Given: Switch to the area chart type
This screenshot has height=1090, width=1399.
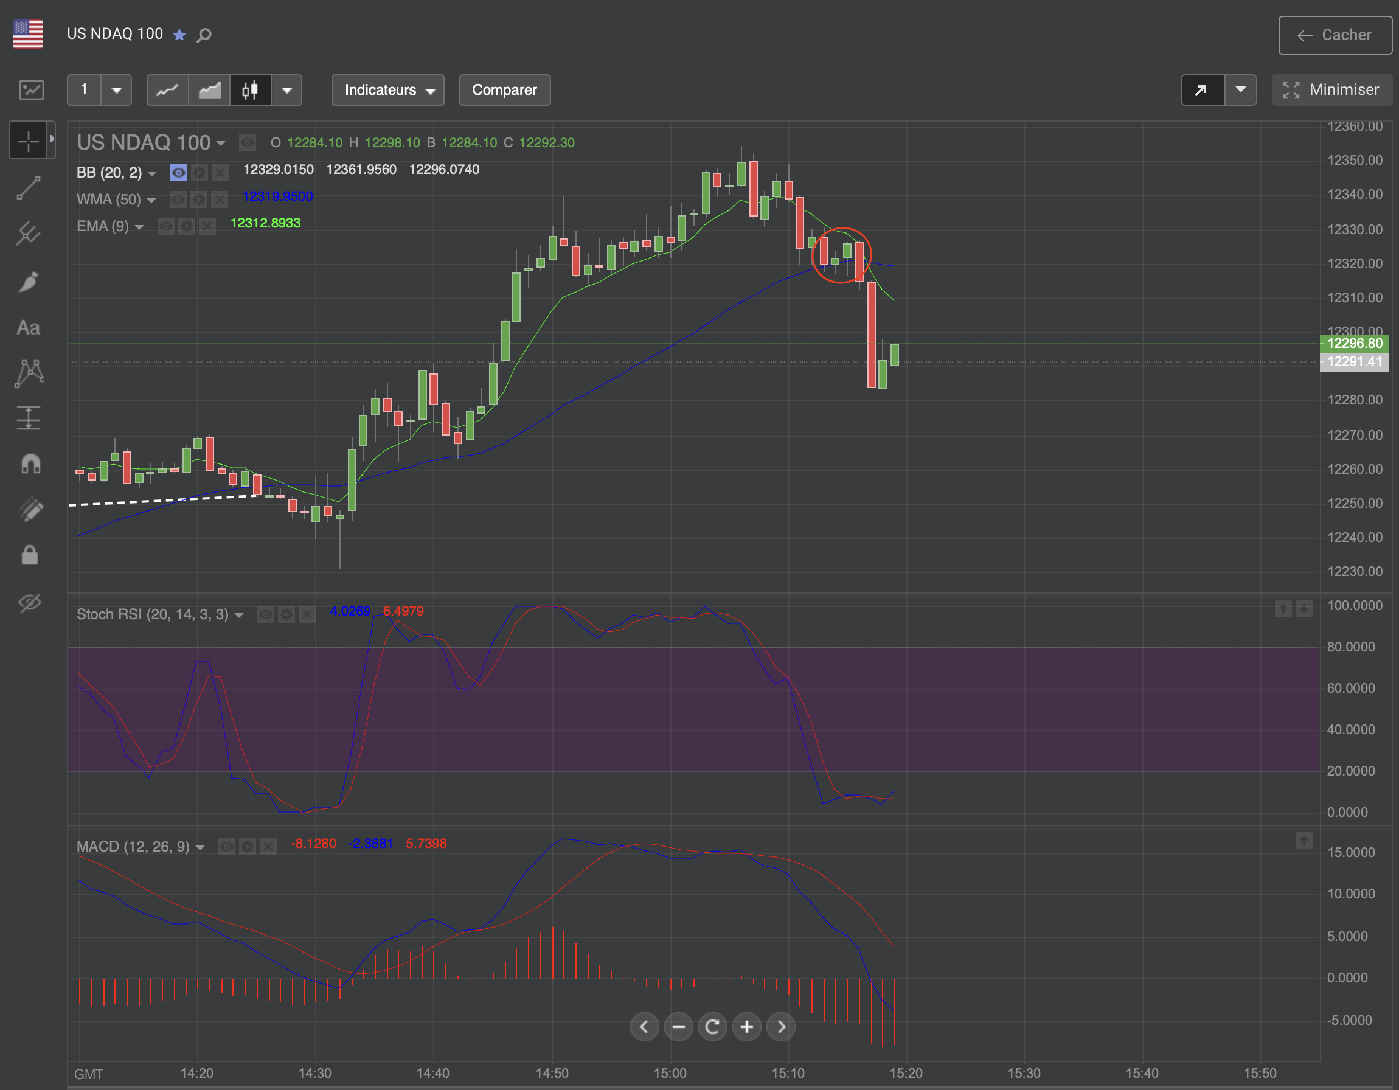Looking at the screenshot, I should (x=209, y=89).
